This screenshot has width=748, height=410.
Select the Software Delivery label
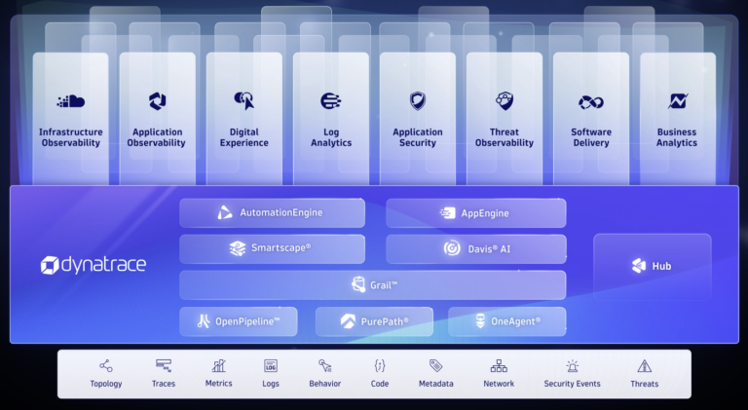coord(591,137)
